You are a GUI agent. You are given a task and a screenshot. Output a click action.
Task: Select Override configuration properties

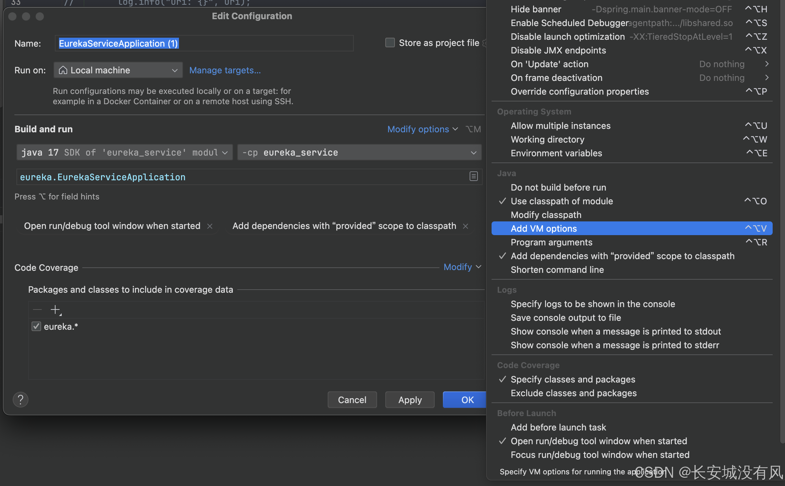(x=632, y=92)
